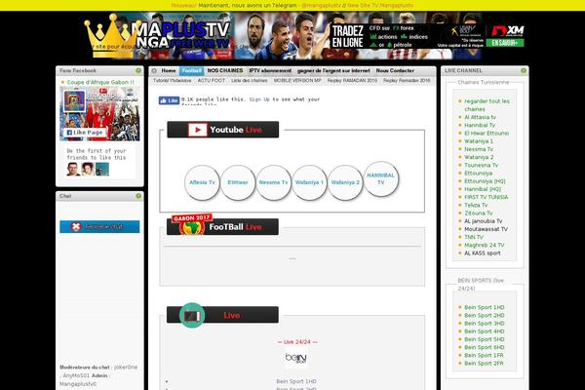Open Al Attasia tv sidebar link
Screen dimensions: 585x390
[x=480, y=117]
